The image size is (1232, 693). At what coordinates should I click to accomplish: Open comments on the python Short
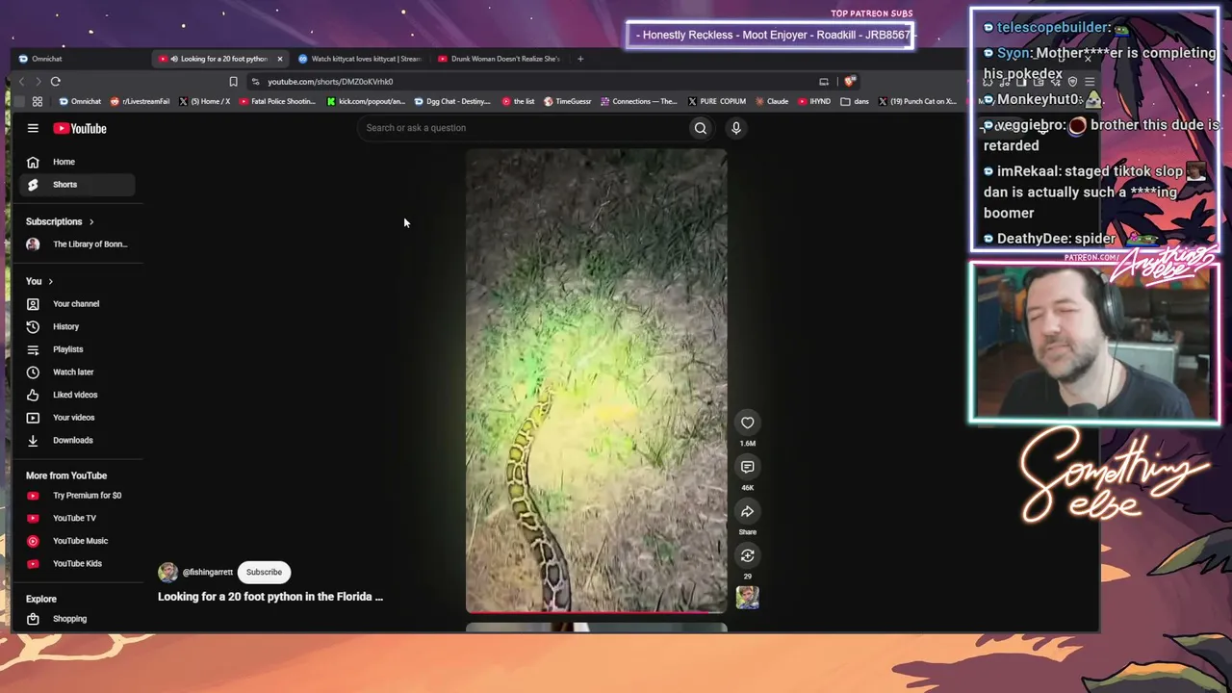click(748, 467)
